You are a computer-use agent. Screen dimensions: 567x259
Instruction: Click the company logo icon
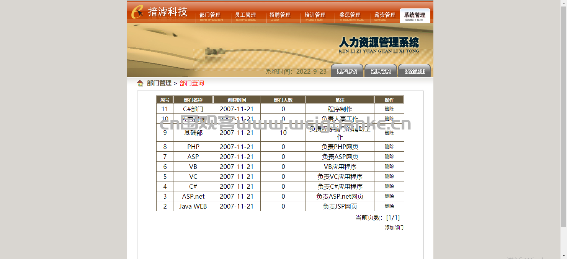click(137, 12)
